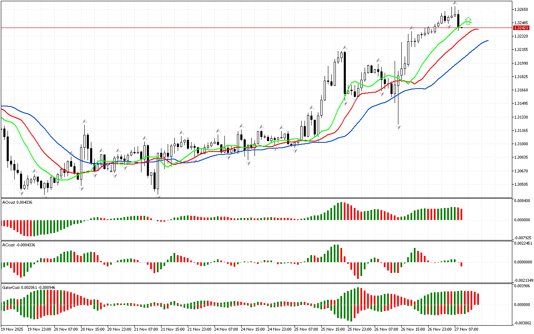Click the green up-arrow signal near latest candle
Viewport: 534px width, 334px height.
tap(468, 20)
